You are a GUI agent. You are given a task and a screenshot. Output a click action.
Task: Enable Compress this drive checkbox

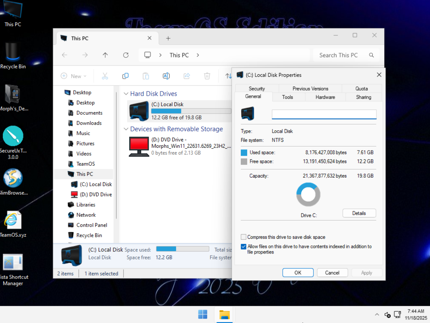(x=244, y=237)
